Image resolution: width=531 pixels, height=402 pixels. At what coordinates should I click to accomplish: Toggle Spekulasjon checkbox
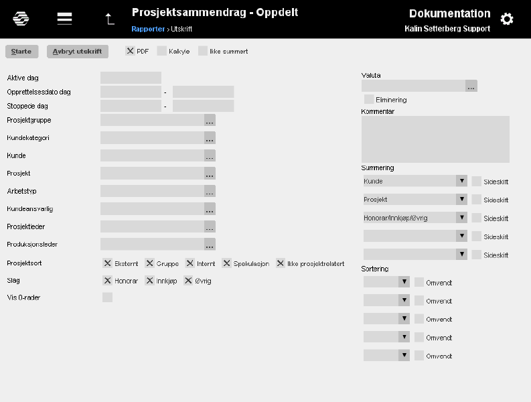[x=226, y=263]
